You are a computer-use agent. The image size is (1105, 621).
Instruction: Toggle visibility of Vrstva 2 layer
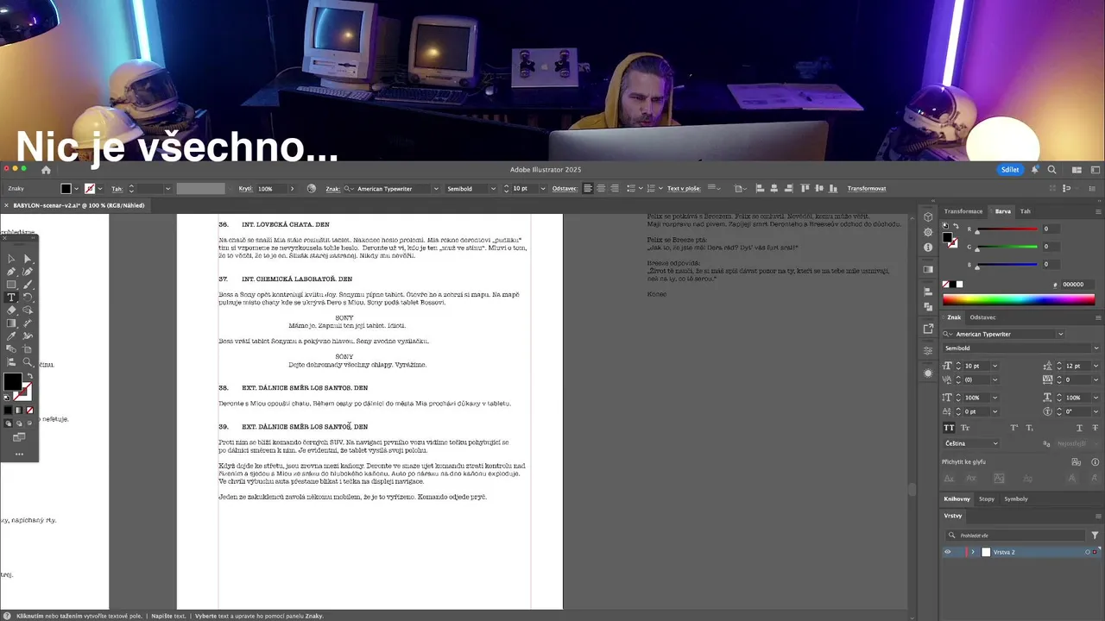(948, 552)
